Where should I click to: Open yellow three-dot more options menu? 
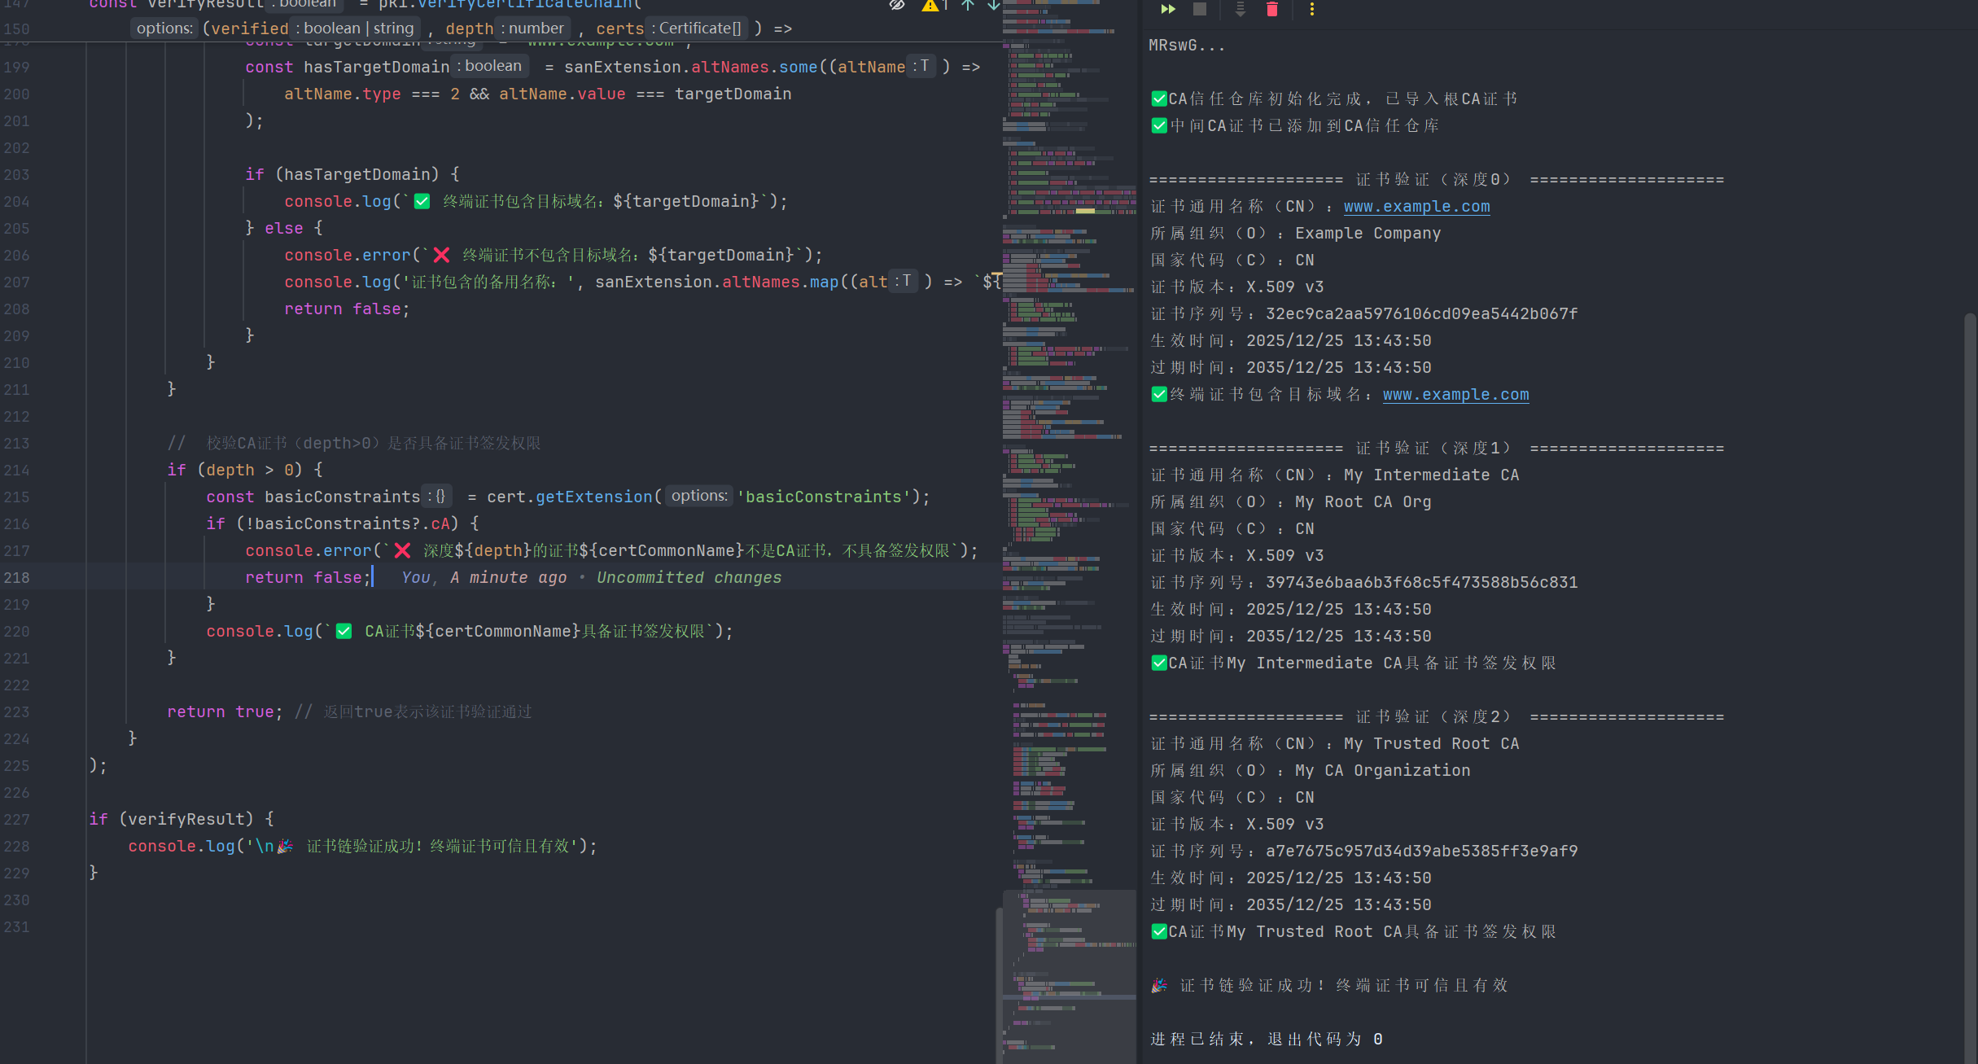[x=1311, y=9]
